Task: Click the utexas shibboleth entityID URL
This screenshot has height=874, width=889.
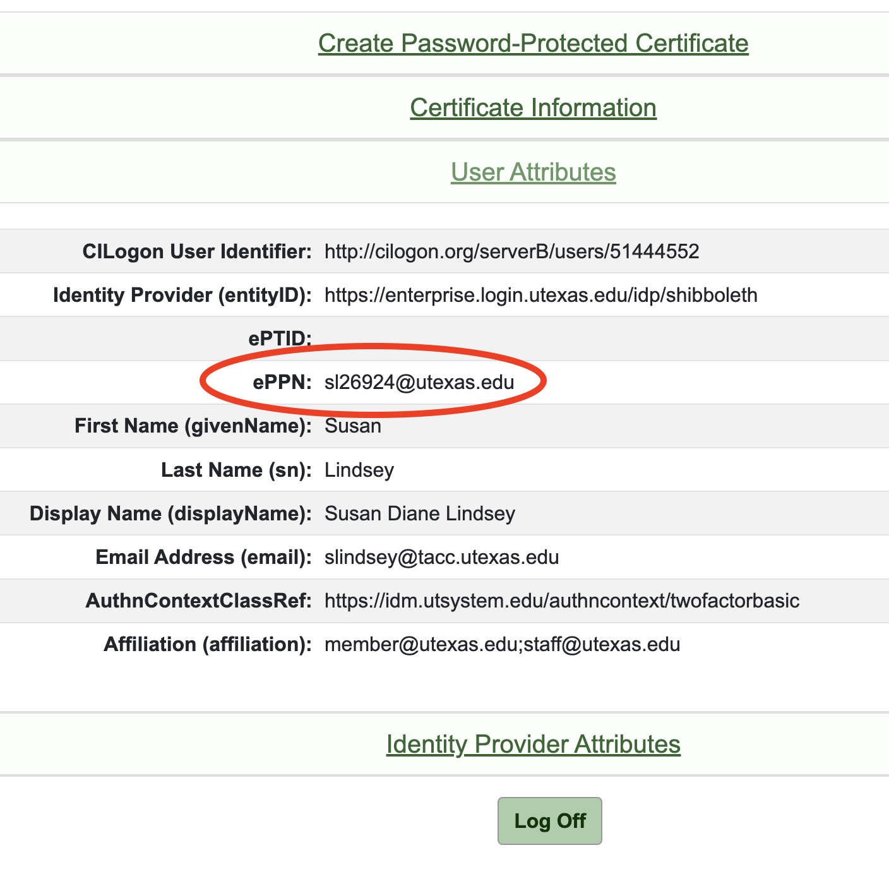Action: point(540,296)
